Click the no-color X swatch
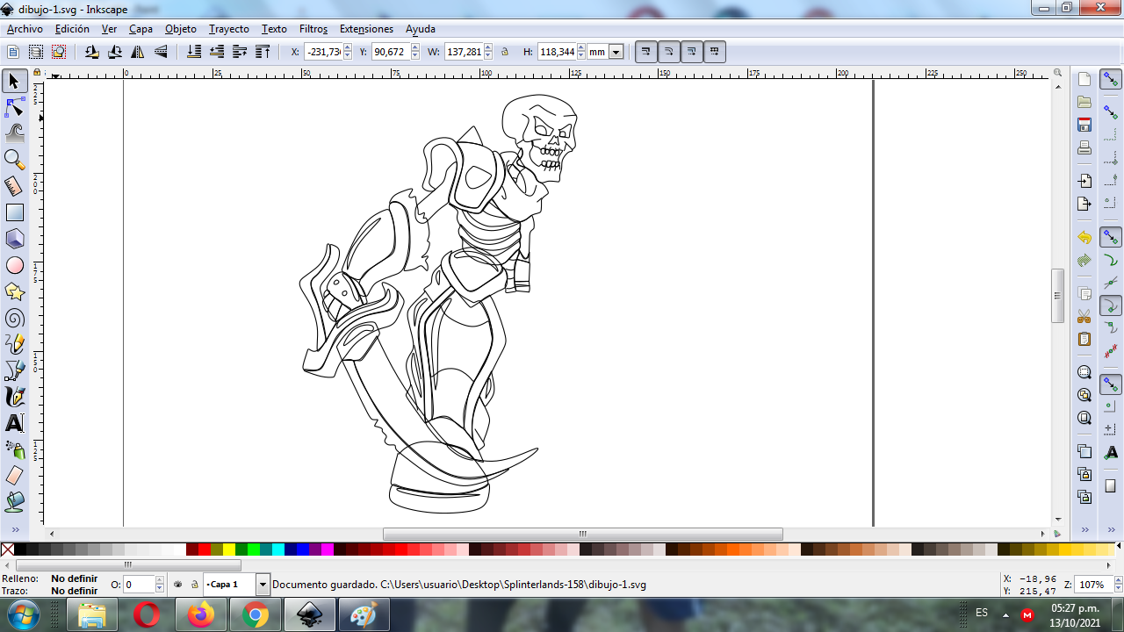 click(7, 549)
